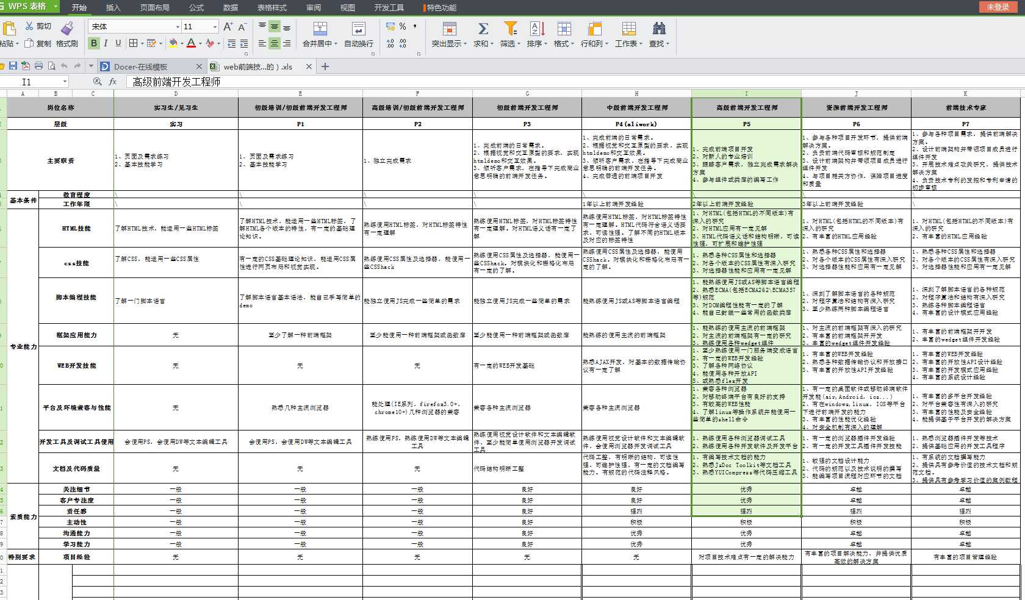The width and height of the screenshot is (1025, 600).
Task: Click formula bar containing 高级前端开发工程师
Action: 575,82
